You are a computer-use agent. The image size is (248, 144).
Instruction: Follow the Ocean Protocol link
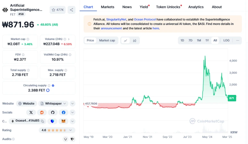145,20
